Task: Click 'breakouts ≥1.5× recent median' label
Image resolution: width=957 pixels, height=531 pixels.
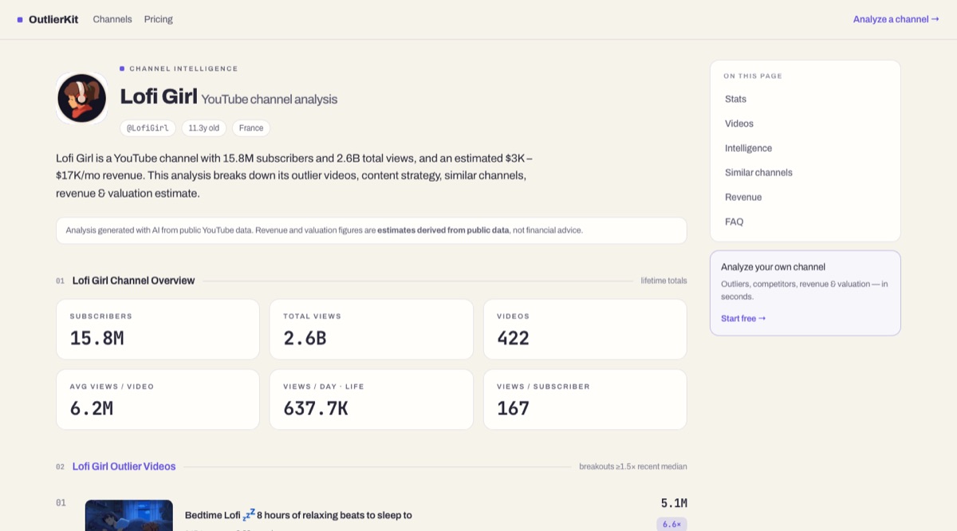Action: pyautogui.click(x=633, y=466)
